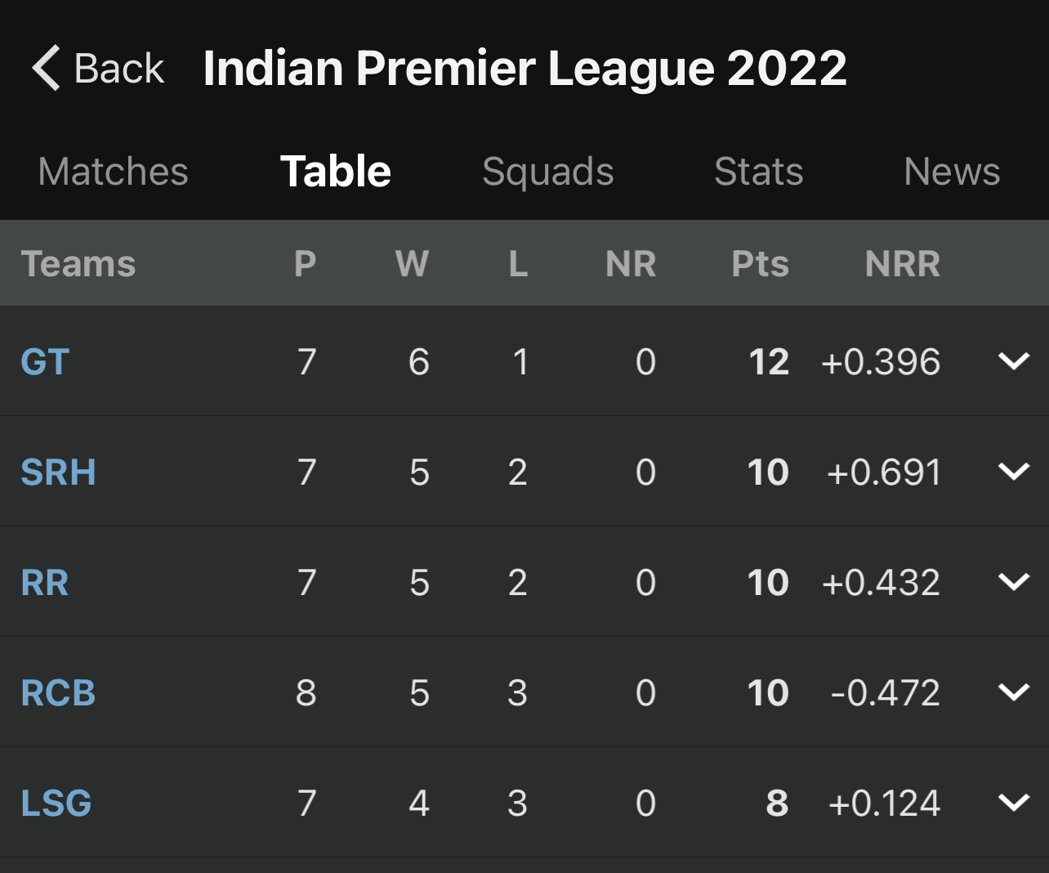The width and height of the screenshot is (1049, 873).
Task: Click the Indian Premier League 2022 title
Action: [x=524, y=68]
